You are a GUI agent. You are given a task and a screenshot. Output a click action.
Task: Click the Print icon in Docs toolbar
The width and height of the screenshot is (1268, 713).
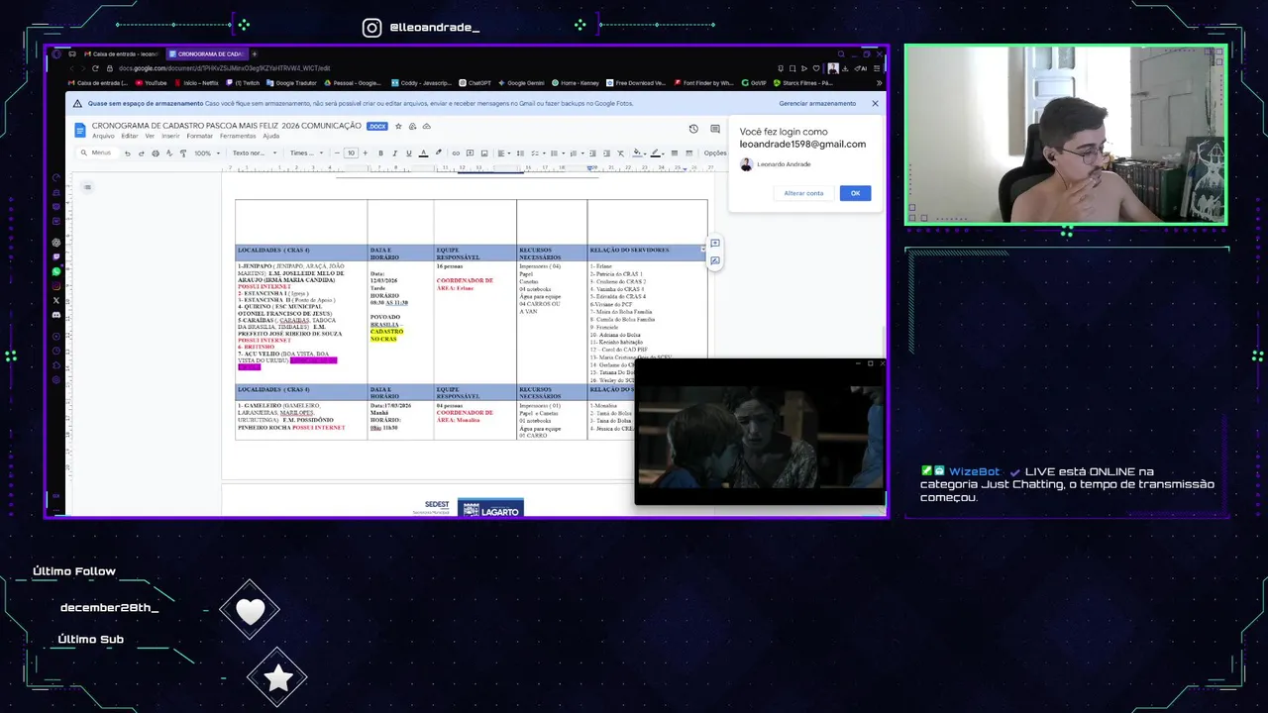(156, 153)
